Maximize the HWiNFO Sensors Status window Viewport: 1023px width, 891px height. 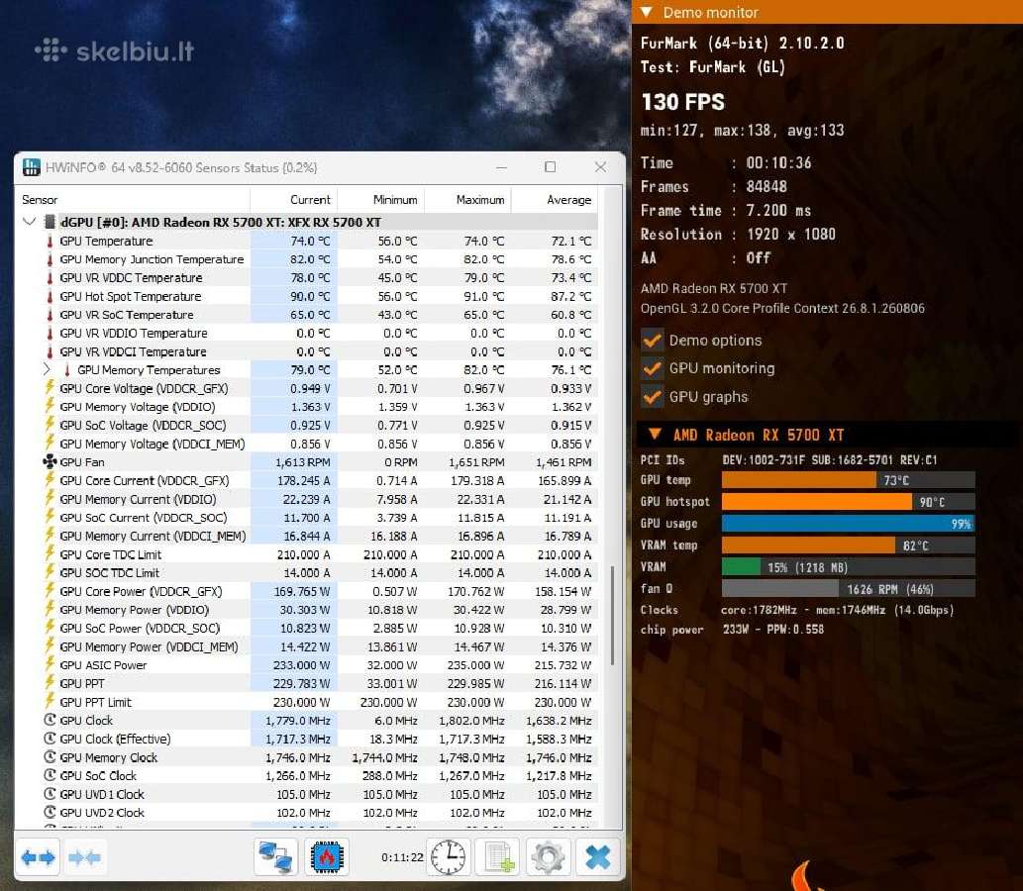(x=550, y=167)
